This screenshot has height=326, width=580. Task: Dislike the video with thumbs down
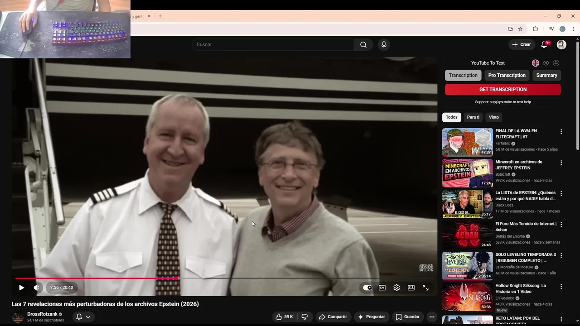(x=305, y=317)
